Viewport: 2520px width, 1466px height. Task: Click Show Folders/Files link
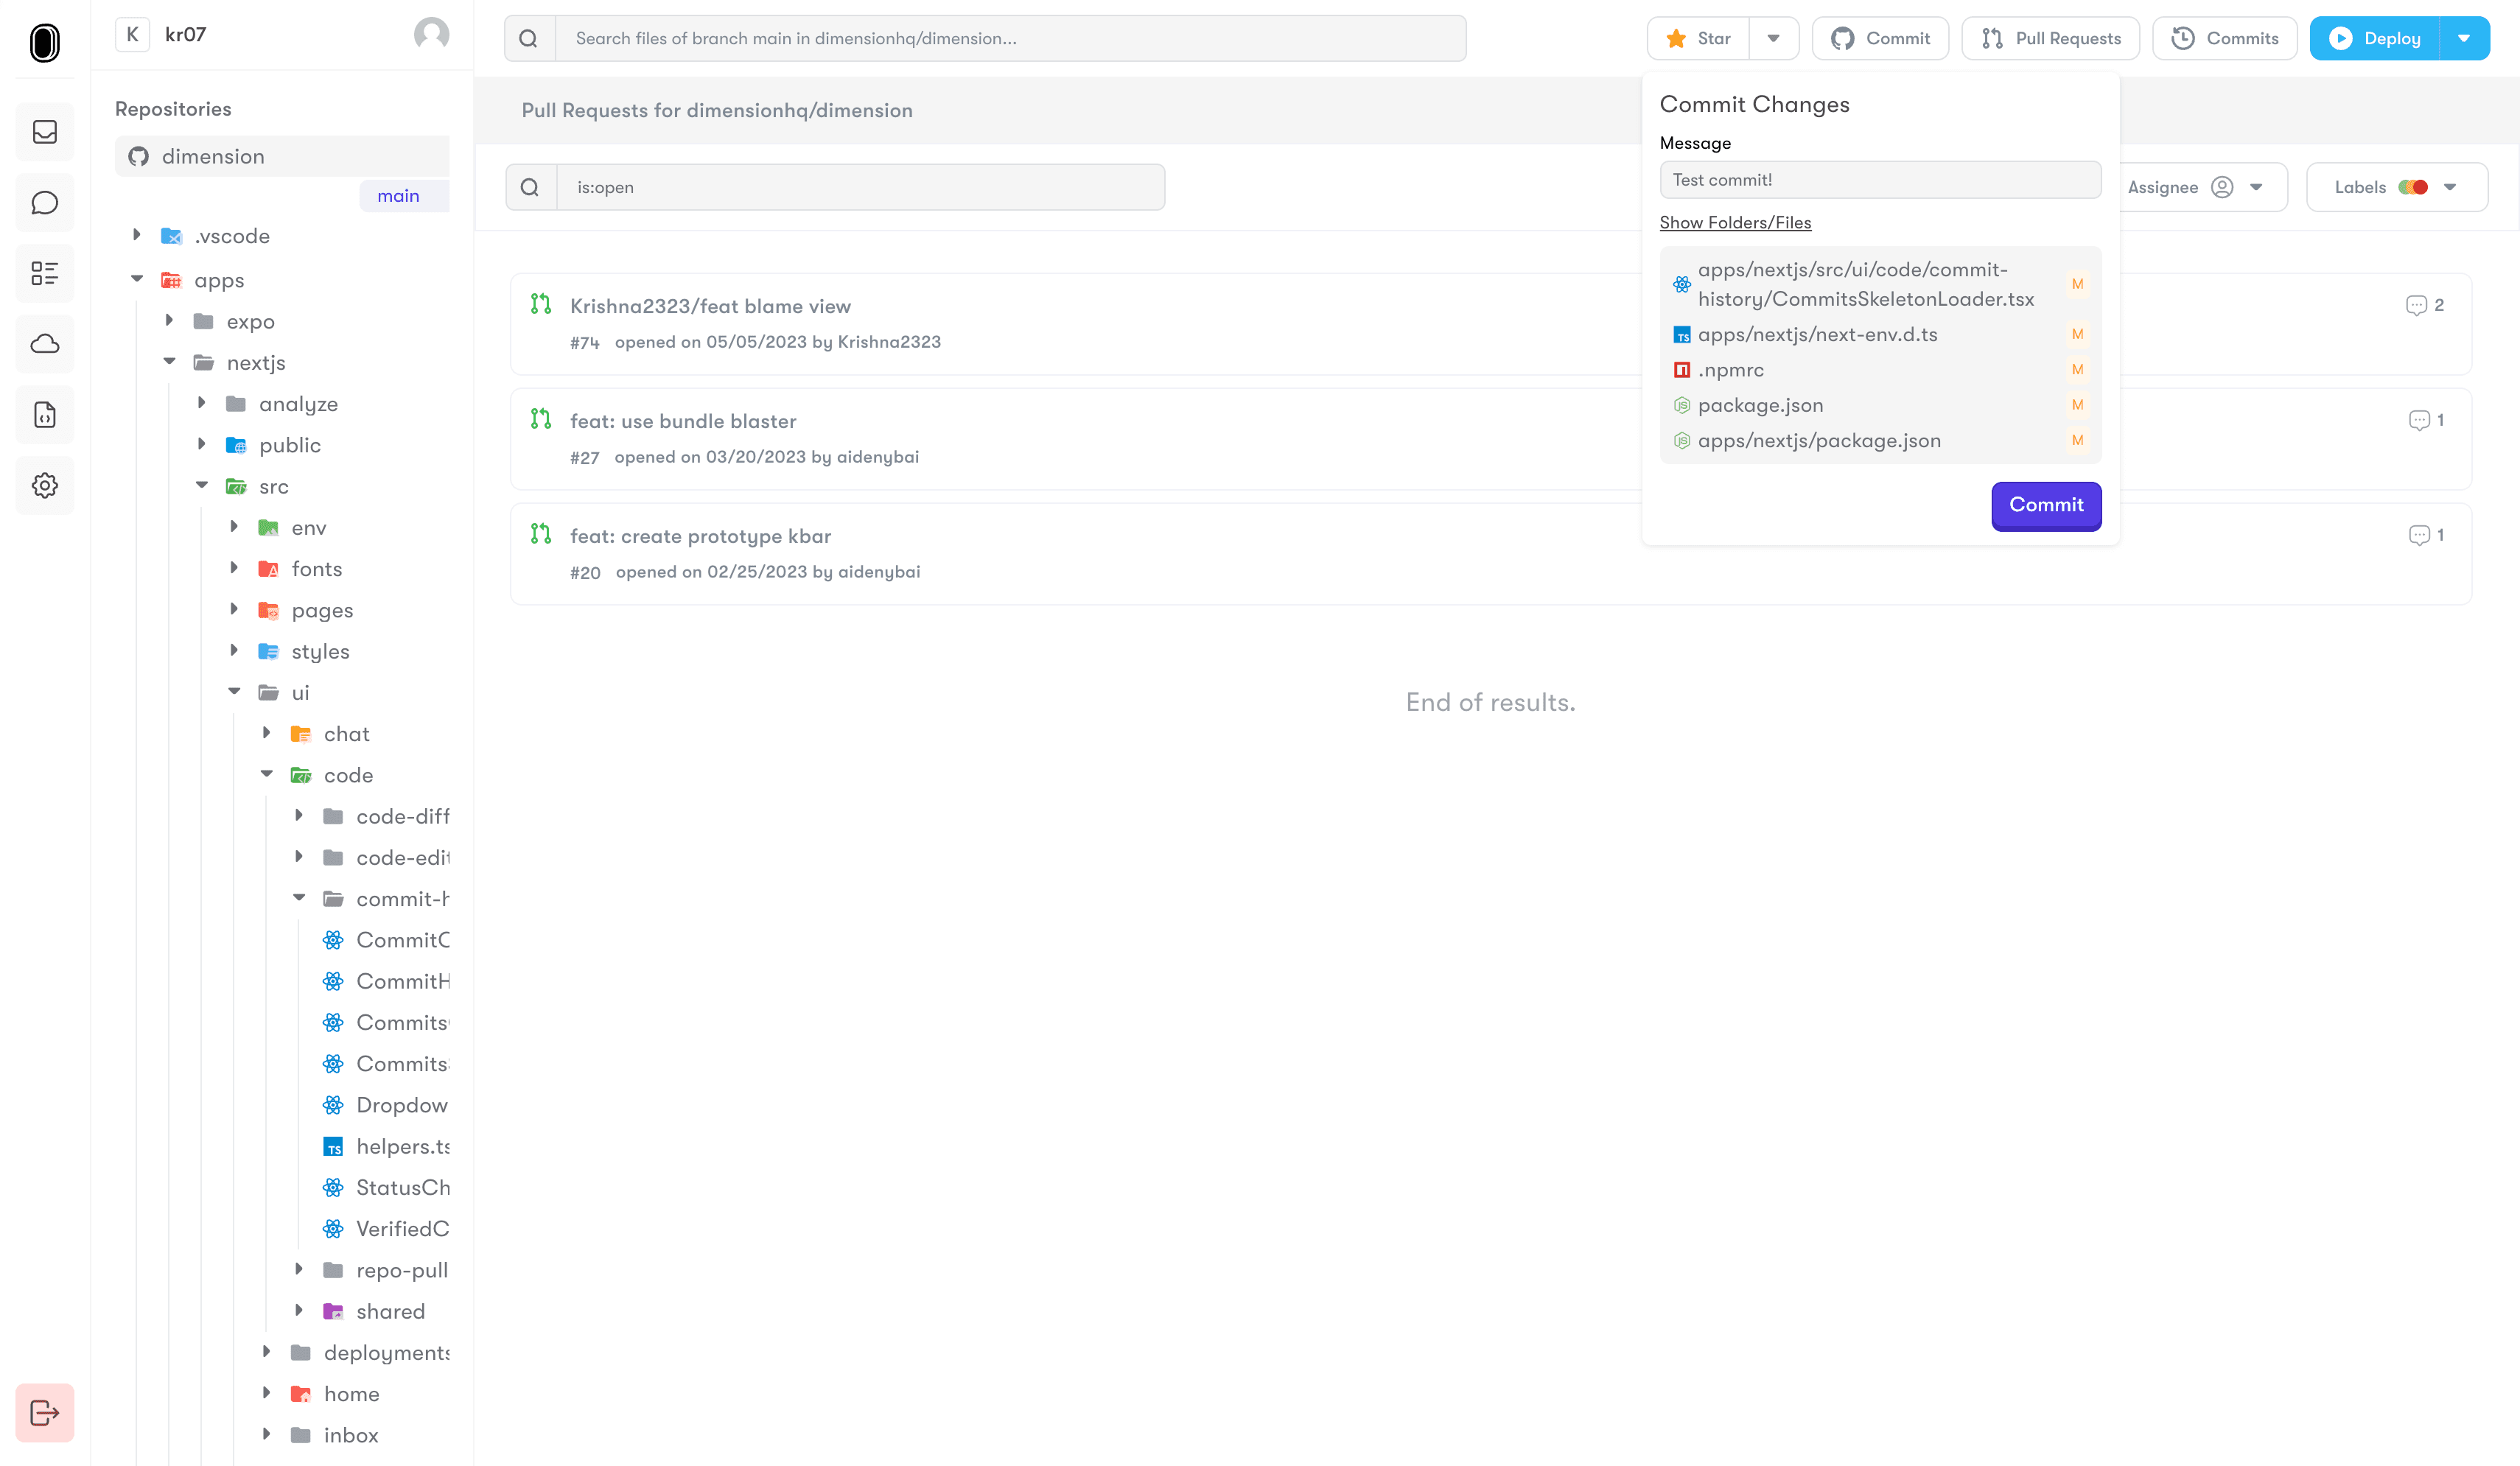(1735, 223)
